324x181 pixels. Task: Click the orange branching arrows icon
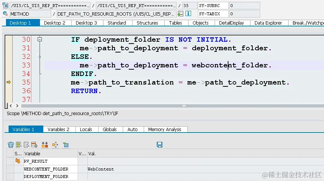pos(55,145)
